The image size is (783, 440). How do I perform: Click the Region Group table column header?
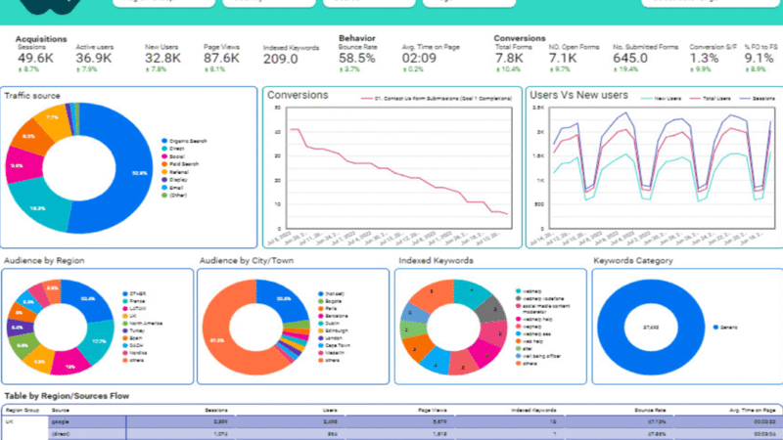[22, 411]
